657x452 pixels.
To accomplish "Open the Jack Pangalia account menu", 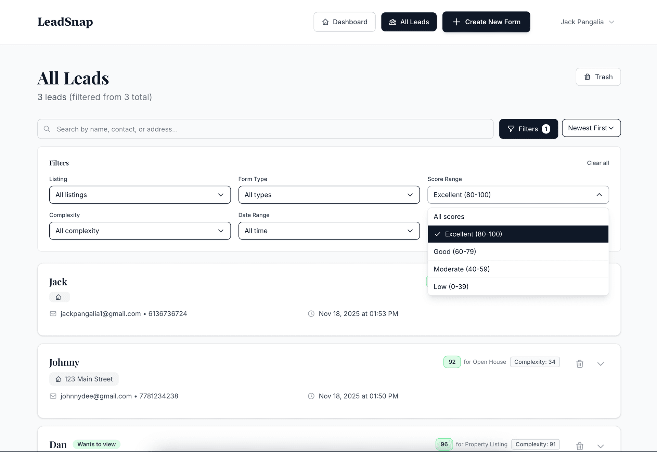I will tap(587, 22).
